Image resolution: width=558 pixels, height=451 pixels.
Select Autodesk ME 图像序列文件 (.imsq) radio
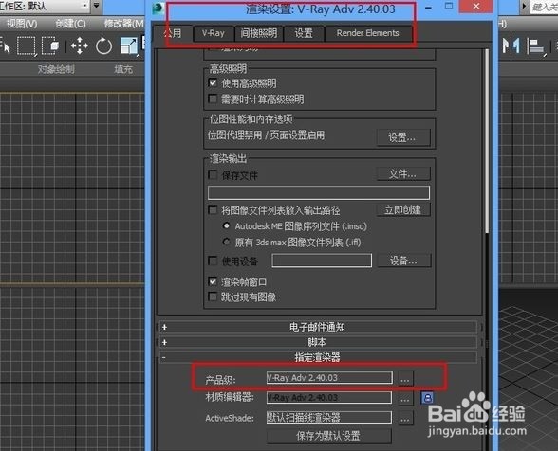pos(226,225)
